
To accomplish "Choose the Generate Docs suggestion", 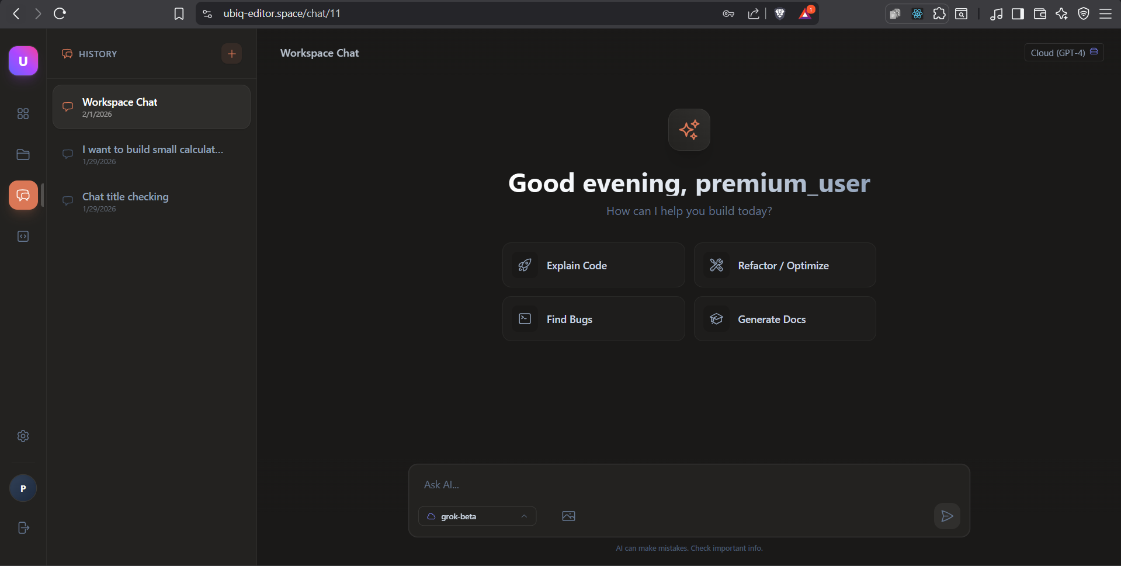I will [785, 319].
